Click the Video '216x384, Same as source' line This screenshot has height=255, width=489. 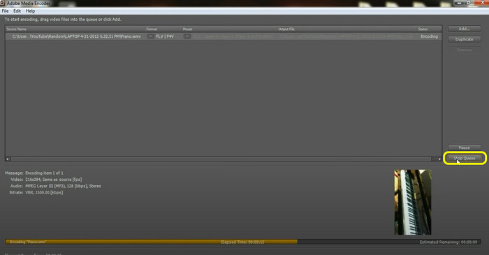click(54, 180)
